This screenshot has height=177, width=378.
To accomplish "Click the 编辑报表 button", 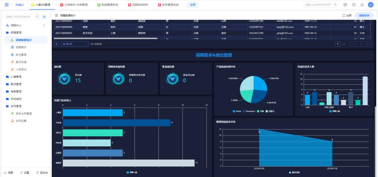I will [364, 16].
